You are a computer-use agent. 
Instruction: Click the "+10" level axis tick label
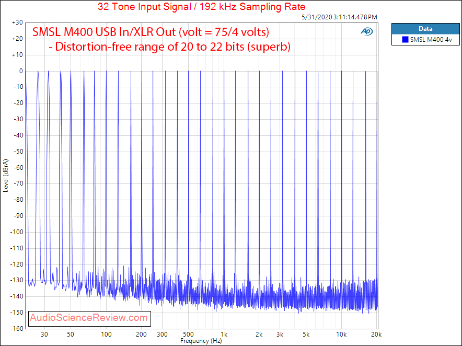click(17, 55)
